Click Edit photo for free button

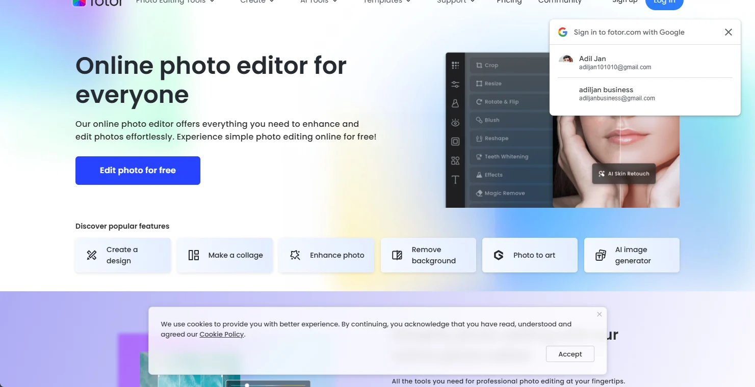pos(138,171)
